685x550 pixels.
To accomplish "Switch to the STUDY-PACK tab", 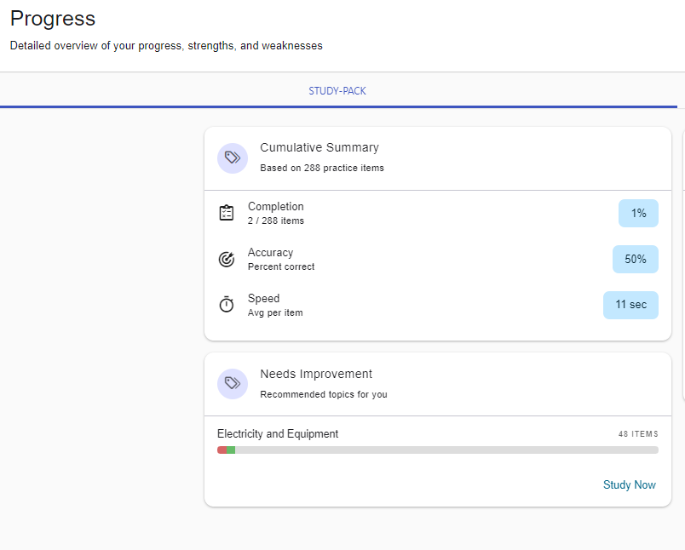I will [x=337, y=91].
